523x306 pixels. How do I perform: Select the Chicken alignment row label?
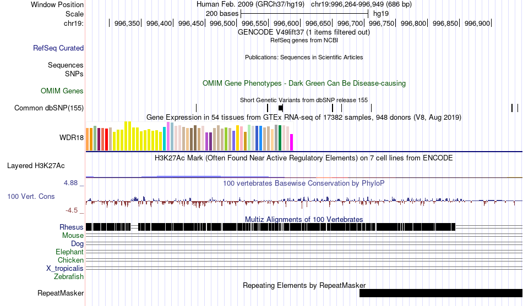[x=70, y=260]
